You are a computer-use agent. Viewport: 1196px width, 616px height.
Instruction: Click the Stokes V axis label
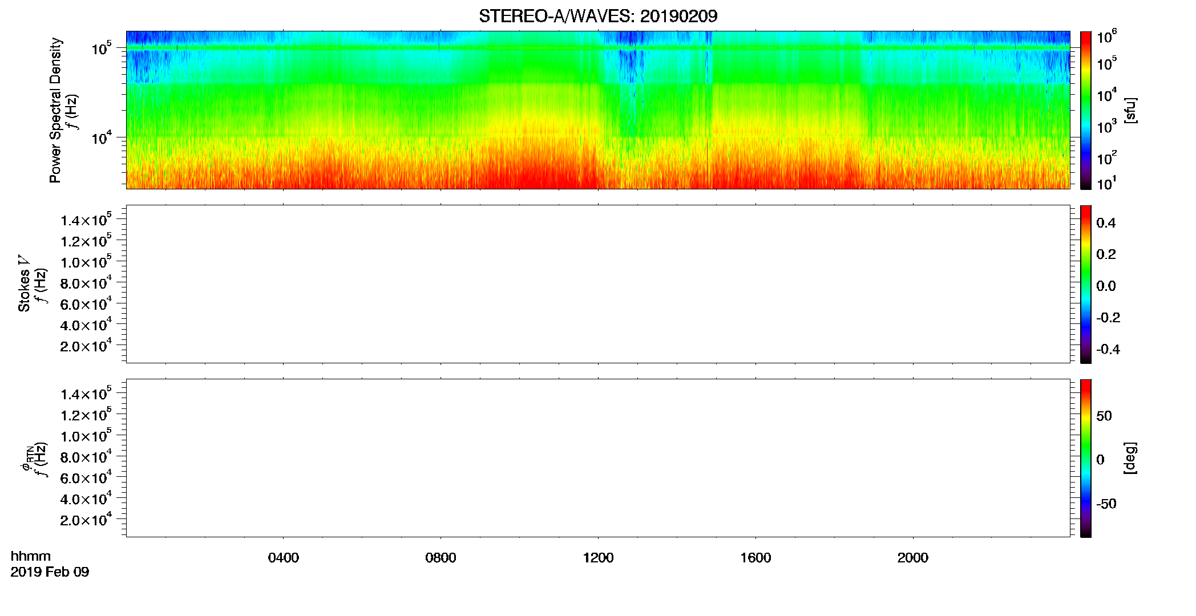point(24,283)
